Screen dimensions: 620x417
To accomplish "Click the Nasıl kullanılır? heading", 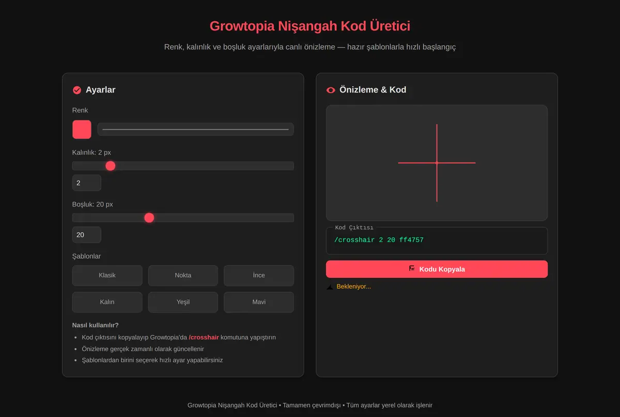I will coord(96,325).
